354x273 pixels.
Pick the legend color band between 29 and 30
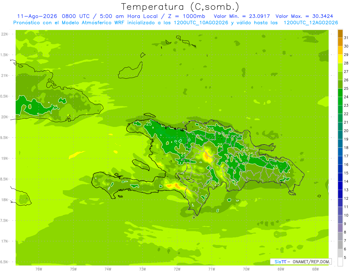pos(340,51)
